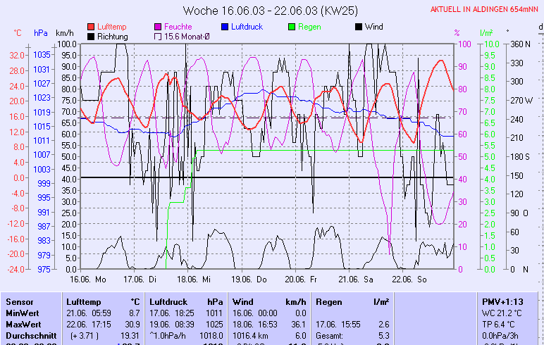Click the Regen column header in table

tap(330, 301)
